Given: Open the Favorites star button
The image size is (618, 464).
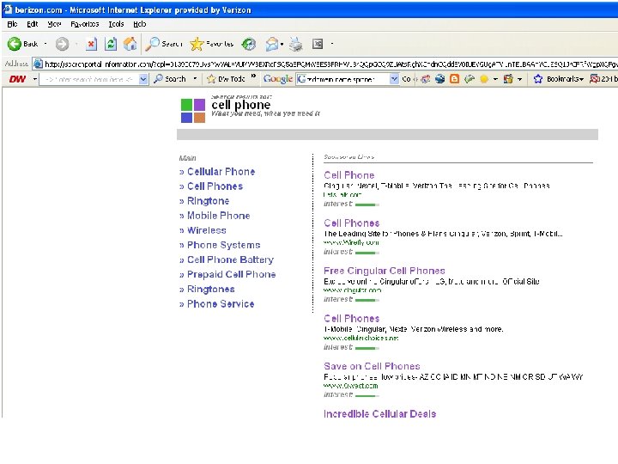Looking at the screenshot, I should 212,44.
